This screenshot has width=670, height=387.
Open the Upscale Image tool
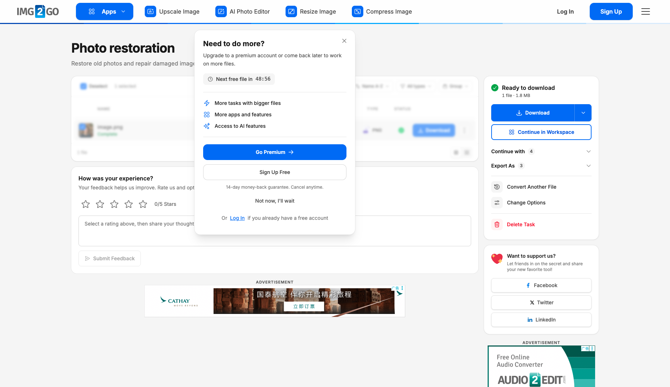pos(172,11)
